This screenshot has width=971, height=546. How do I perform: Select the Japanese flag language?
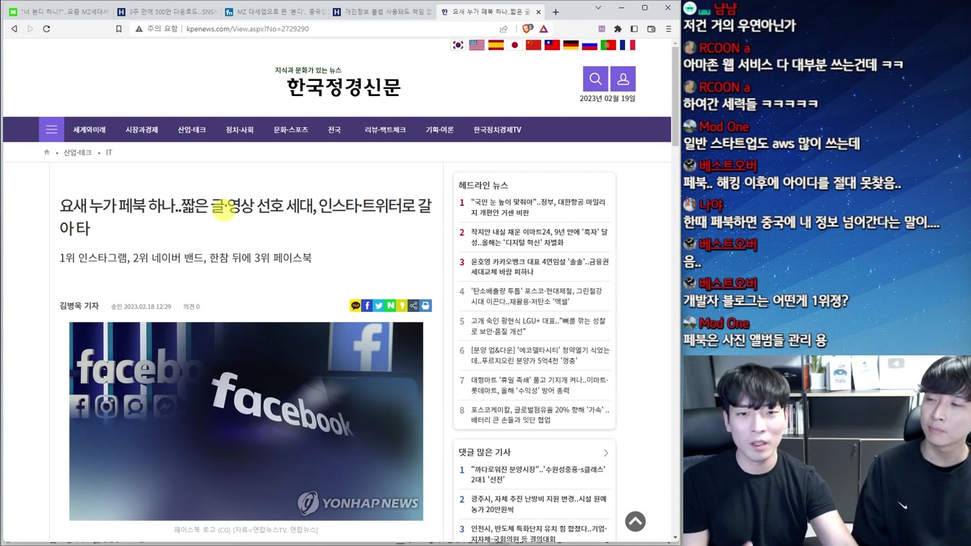point(514,45)
